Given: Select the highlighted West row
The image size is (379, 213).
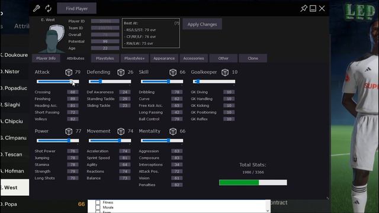Looking at the screenshot, I should click(x=15, y=188).
